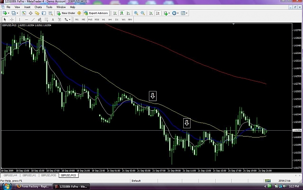The width and height of the screenshot is (303, 190).
Task: Toggle the Expert Advisors button
Action: click(x=96, y=13)
